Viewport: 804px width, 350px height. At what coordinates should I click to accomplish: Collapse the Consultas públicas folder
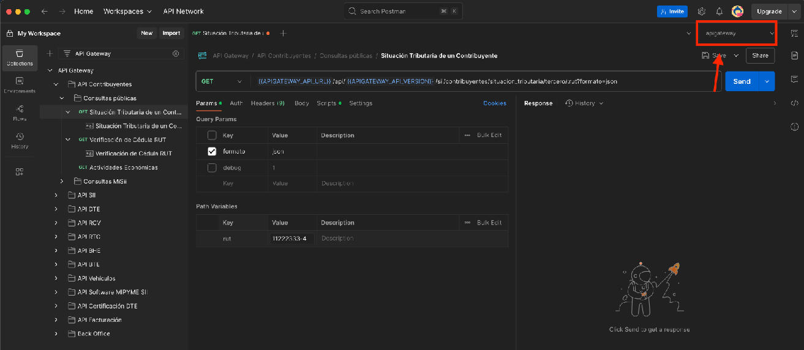click(62, 98)
